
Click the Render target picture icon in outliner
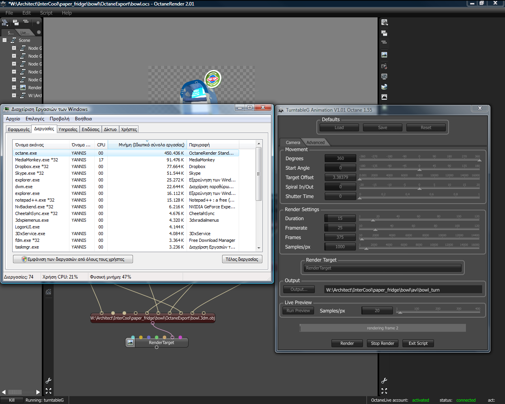pos(23,88)
